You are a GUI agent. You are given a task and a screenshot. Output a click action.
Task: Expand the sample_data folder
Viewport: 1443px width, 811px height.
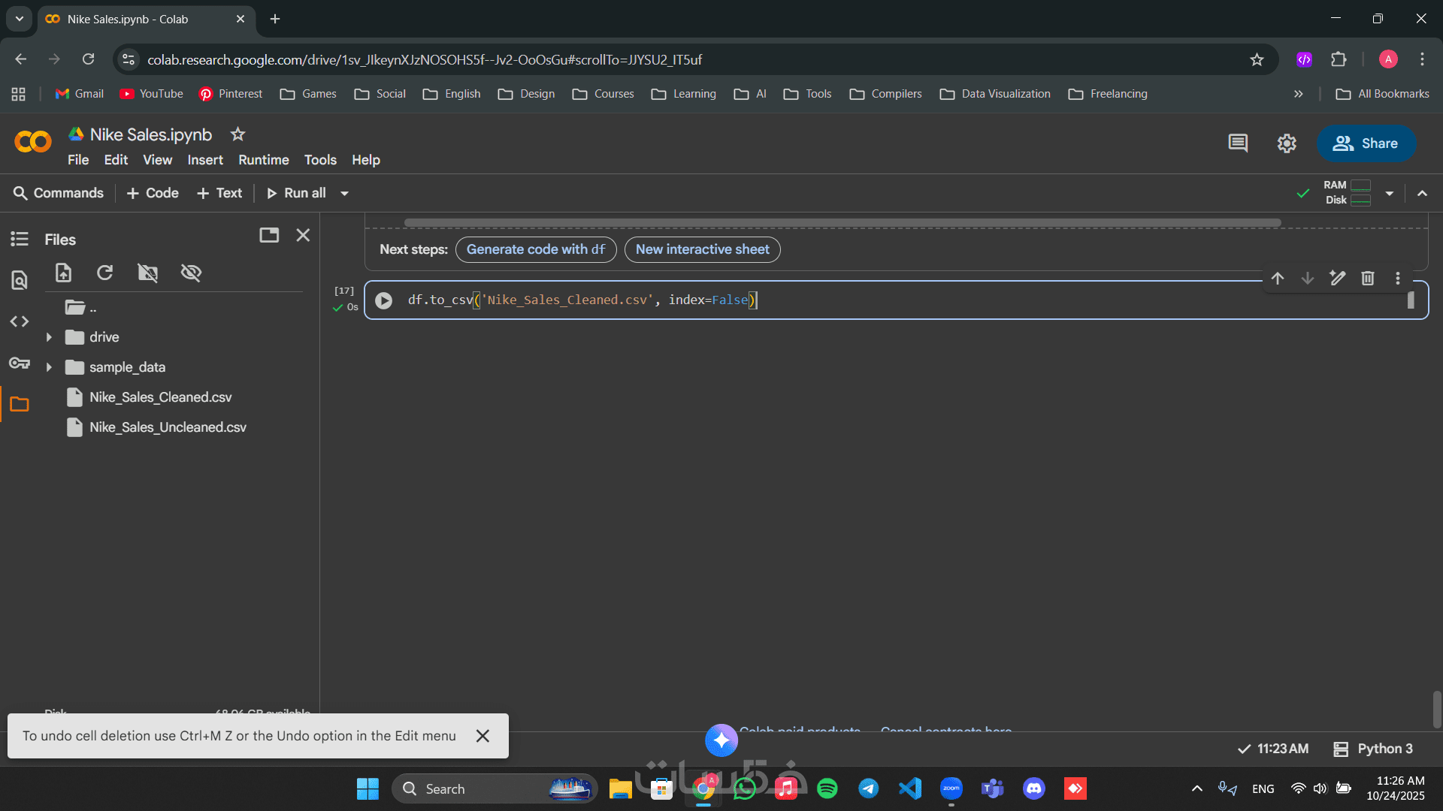click(49, 367)
